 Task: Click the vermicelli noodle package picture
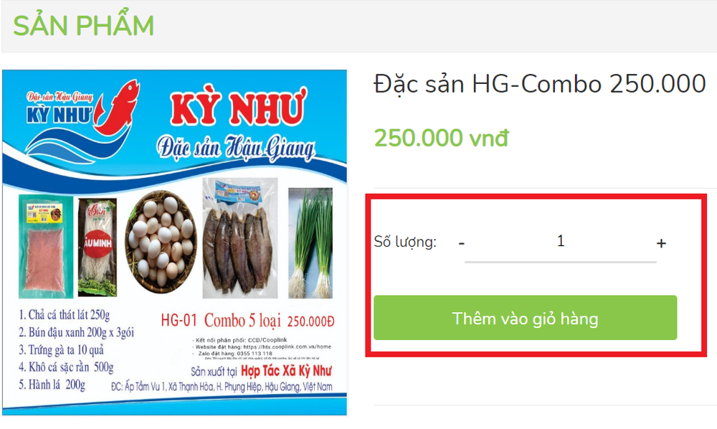tap(97, 247)
